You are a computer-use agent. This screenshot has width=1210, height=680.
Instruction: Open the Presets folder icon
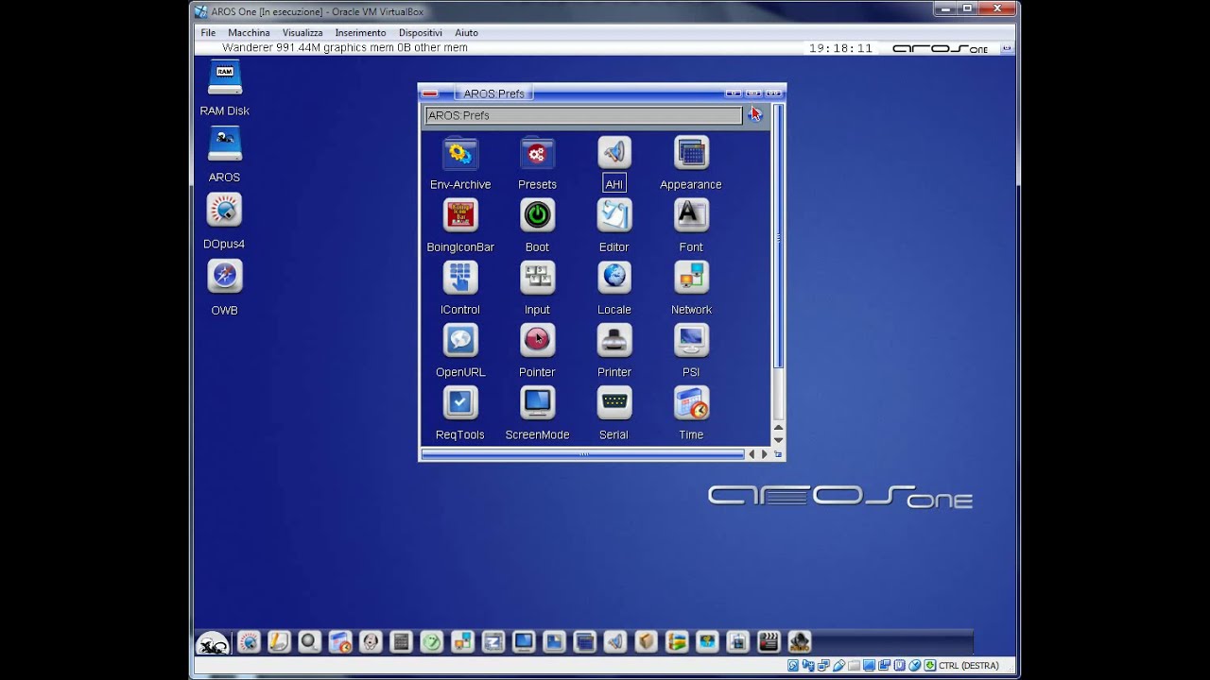(x=537, y=153)
